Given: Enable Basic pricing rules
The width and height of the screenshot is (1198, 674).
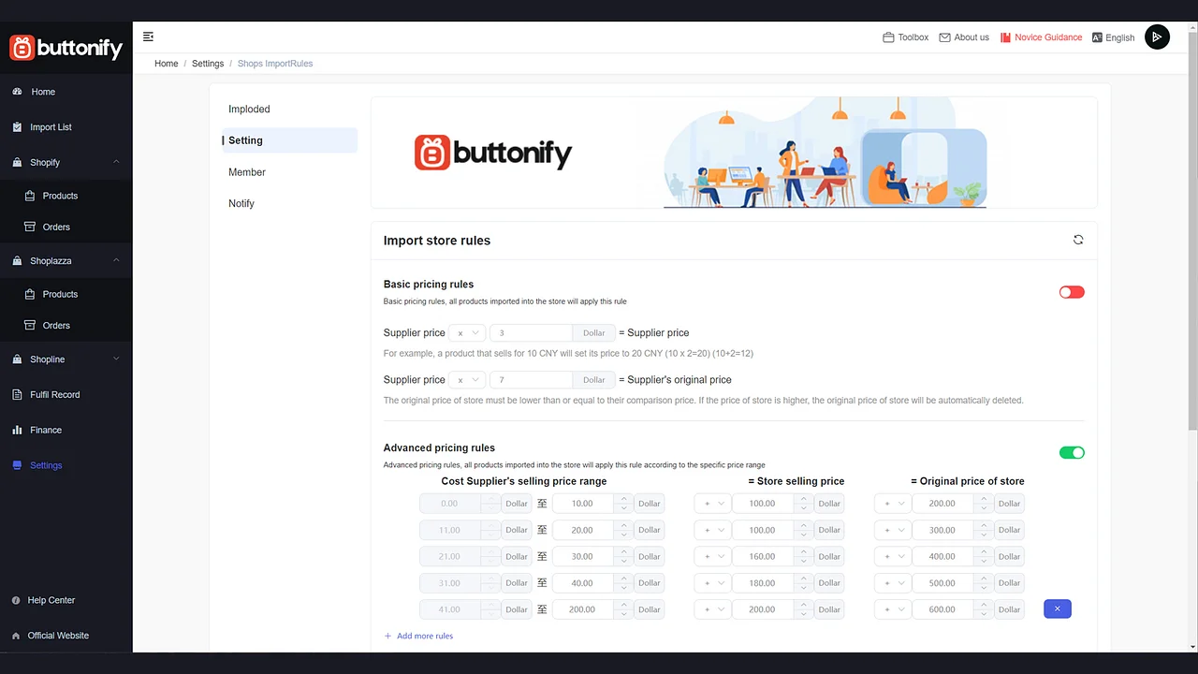Looking at the screenshot, I should click(1071, 292).
